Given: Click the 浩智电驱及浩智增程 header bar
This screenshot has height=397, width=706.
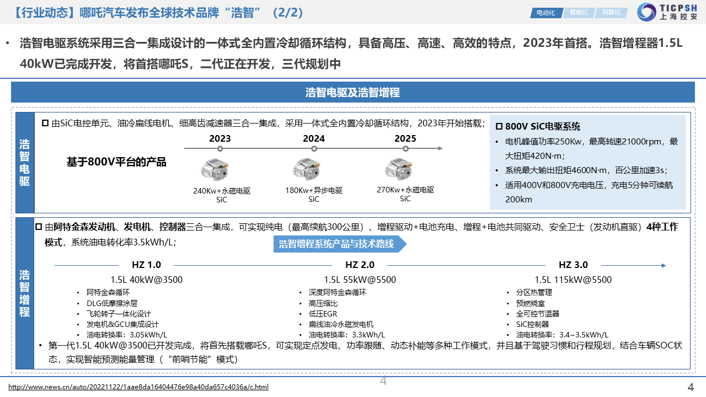Looking at the screenshot, I should (x=352, y=92).
